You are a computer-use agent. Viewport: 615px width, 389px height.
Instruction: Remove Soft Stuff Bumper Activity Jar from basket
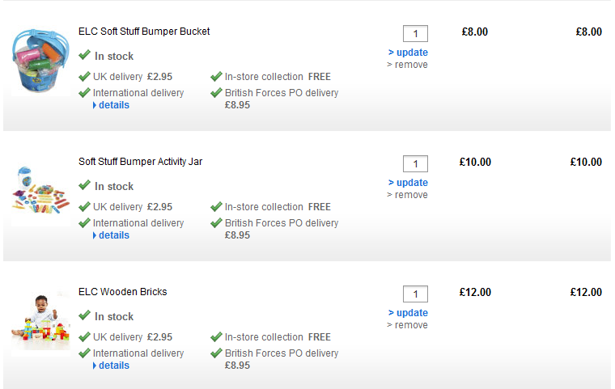click(408, 195)
